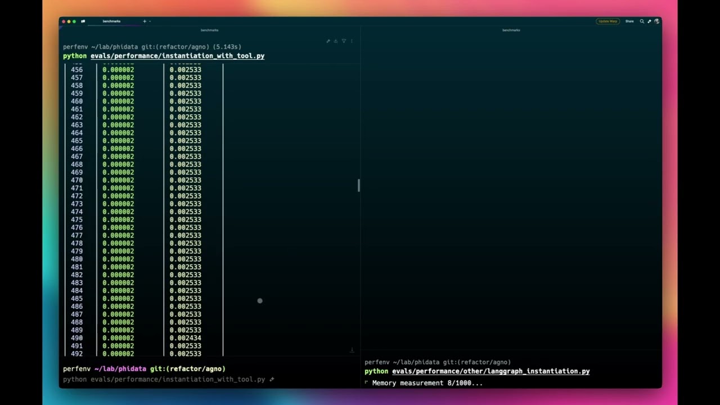720x405 pixels.
Task: Click left pane prompt 'git:(refactor/agno)' above input
Action: pyautogui.click(x=187, y=369)
